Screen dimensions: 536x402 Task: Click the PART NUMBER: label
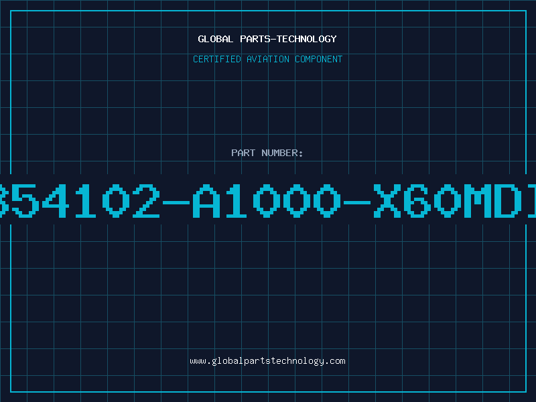[x=267, y=153]
